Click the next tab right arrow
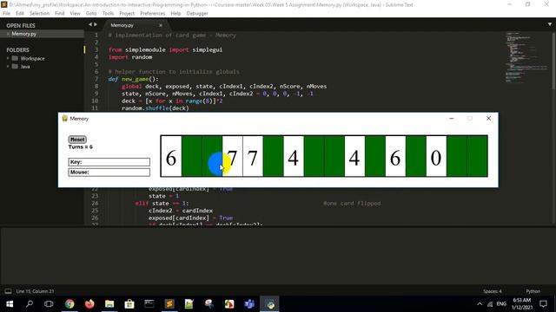 pos(96,24)
